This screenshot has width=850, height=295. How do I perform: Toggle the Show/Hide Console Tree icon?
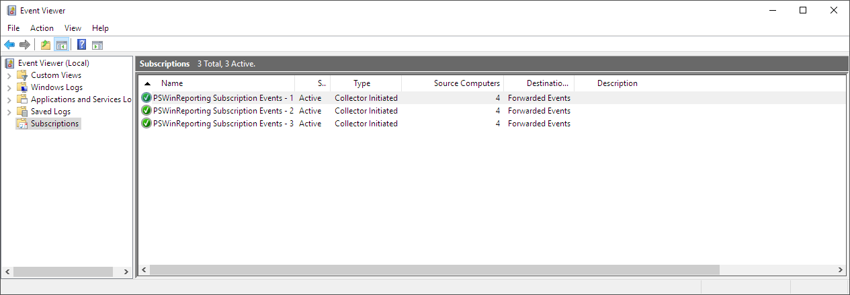click(x=61, y=45)
